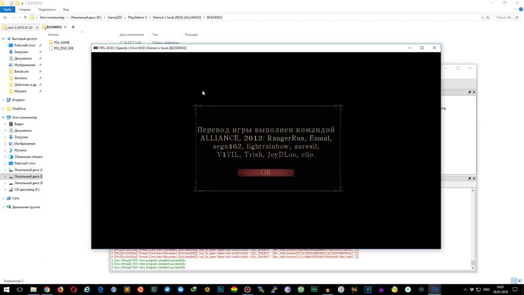The image size is (524, 295).
Task: Sort files by Дата изменения column
Action: click(131, 35)
